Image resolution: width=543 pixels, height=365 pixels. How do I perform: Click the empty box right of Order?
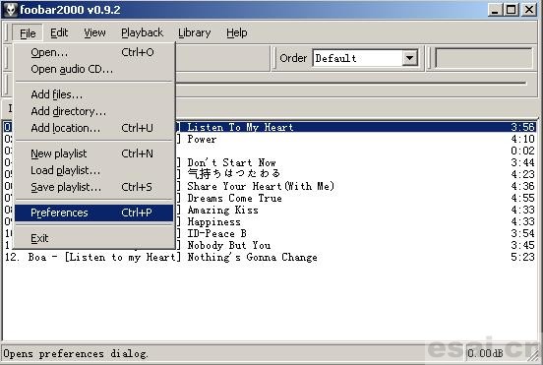pos(484,58)
